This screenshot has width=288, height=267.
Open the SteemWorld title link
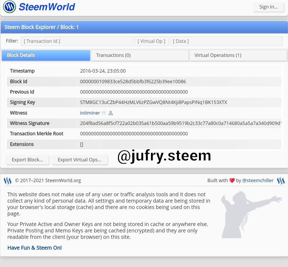coord(47,7)
